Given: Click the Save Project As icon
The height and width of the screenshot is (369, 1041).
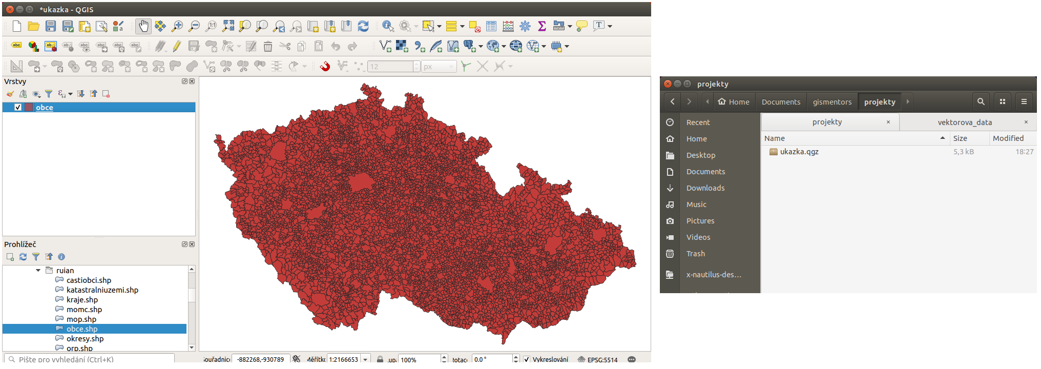Looking at the screenshot, I should [68, 26].
